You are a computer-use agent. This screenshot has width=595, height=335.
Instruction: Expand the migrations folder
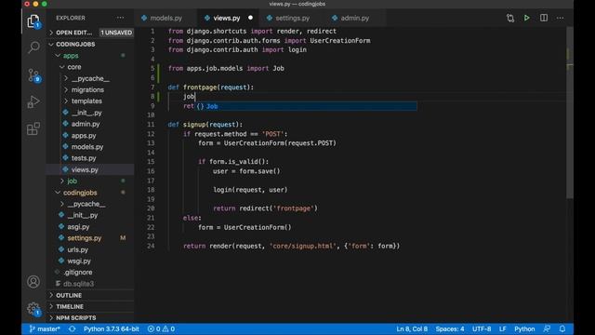[x=87, y=89]
